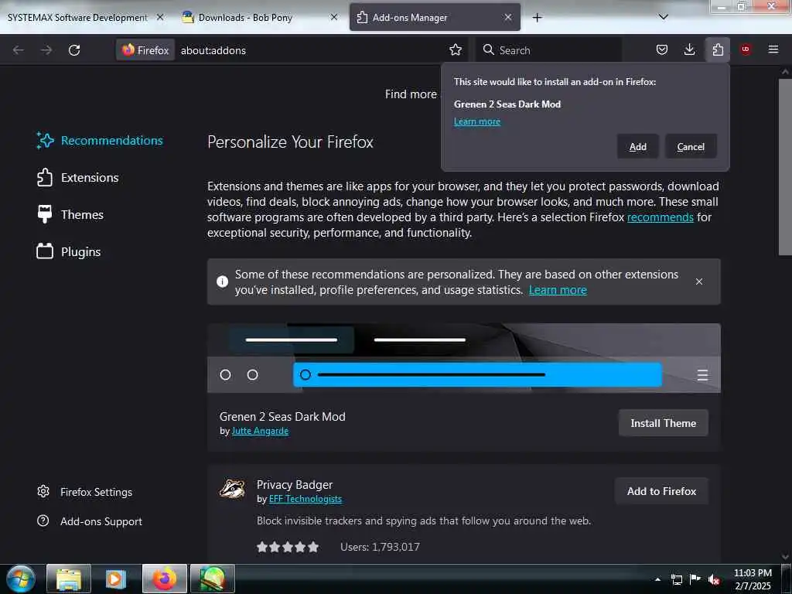Open Learn more in personalization notice

tap(558, 290)
